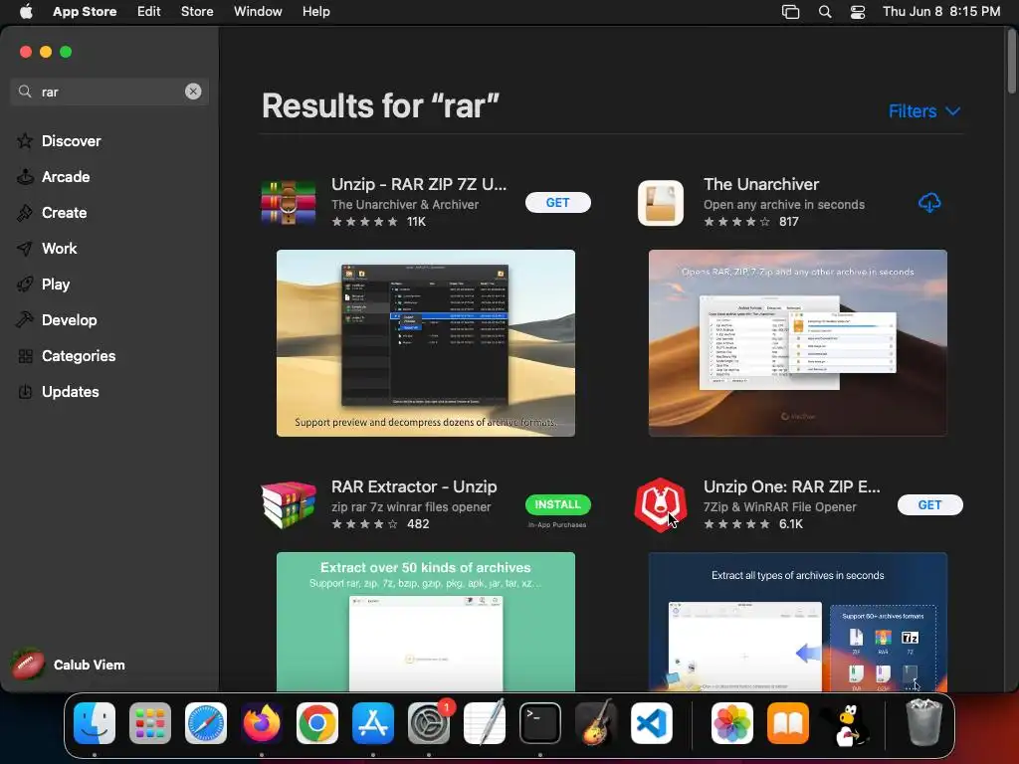Open Stage Manager windows icon in menu bar

(x=790, y=12)
